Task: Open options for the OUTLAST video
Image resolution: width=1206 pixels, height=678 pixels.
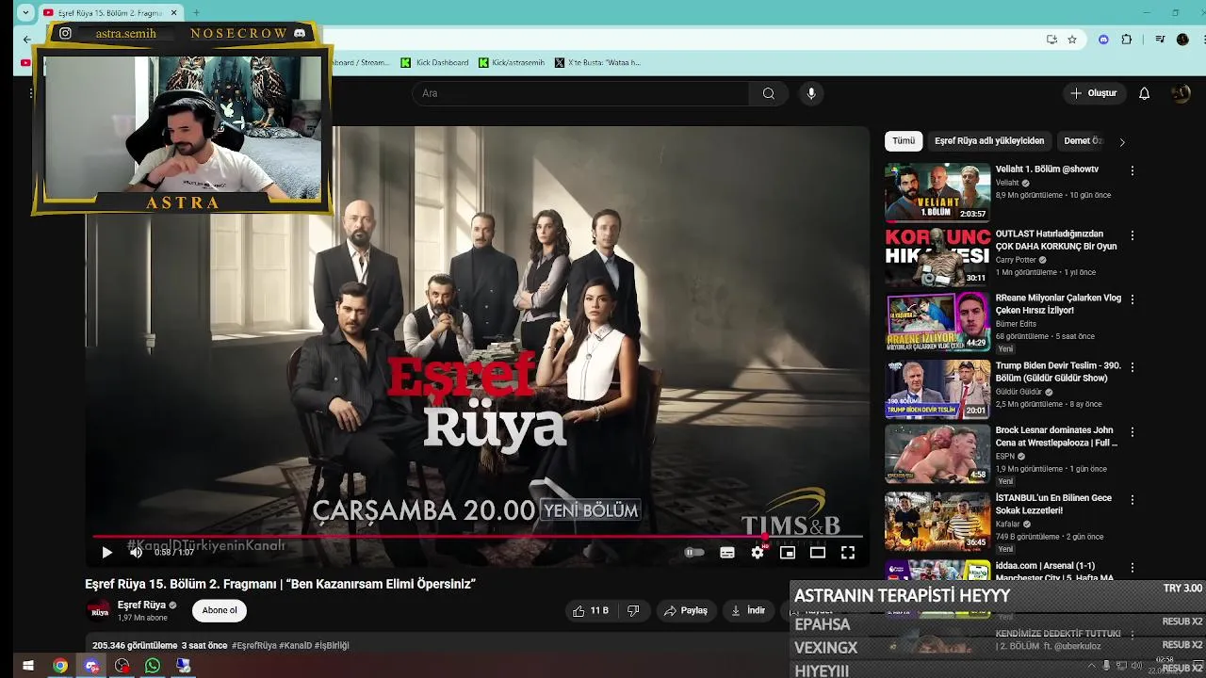Action: click(x=1133, y=235)
